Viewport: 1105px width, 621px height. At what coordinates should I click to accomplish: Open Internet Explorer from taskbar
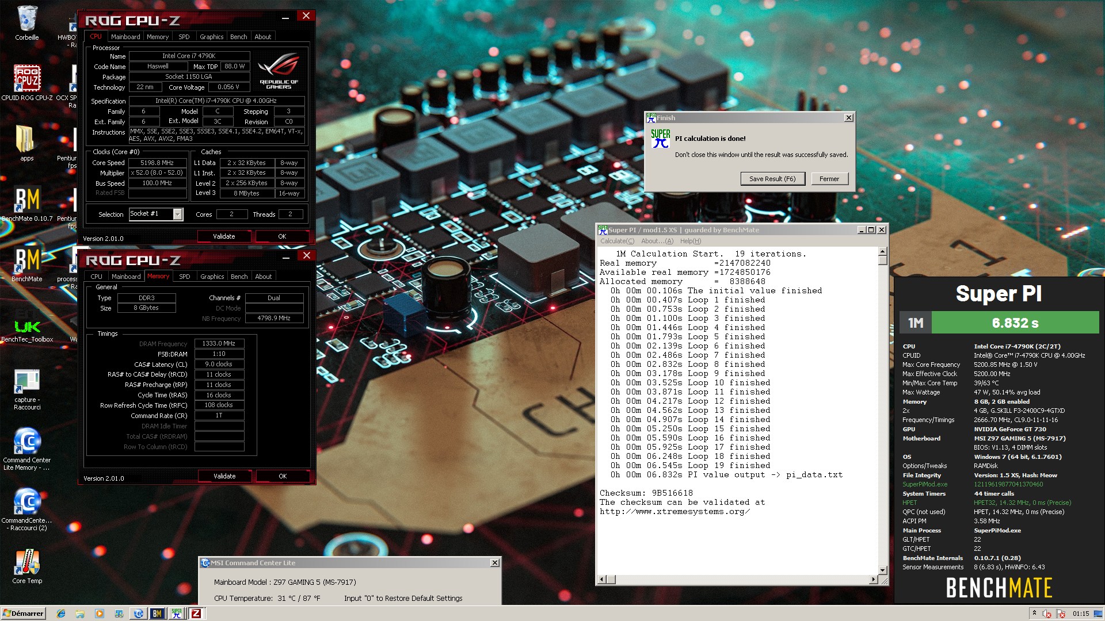[x=61, y=614]
